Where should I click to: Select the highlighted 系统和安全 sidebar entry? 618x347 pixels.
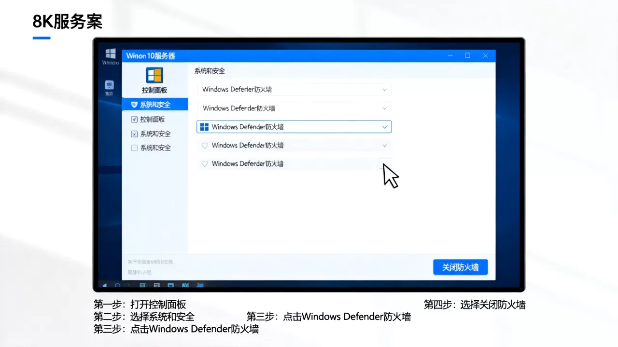(x=155, y=104)
